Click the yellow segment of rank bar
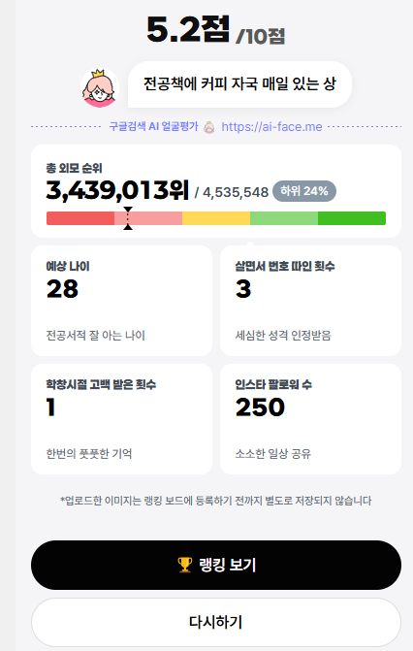The image size is (413, 651). (216, 218)
